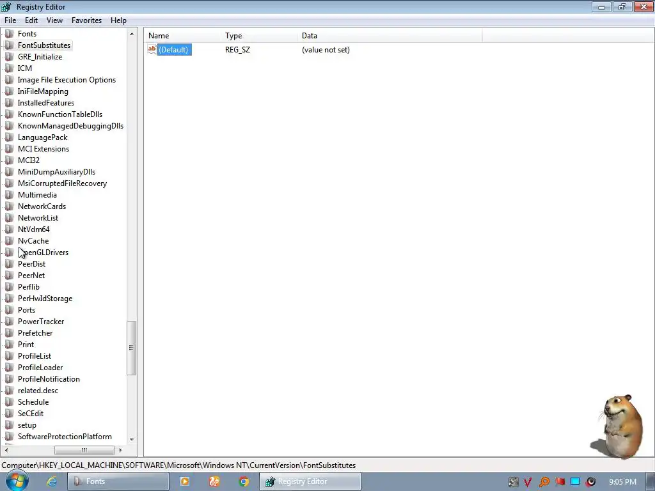
Task: Select the MCI Extensions key
Action: (43, 148)
